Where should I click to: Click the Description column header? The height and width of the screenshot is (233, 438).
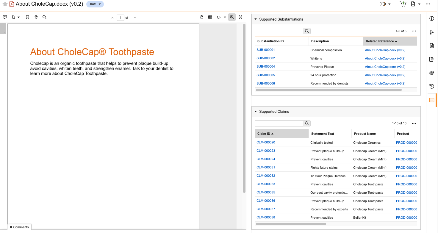coord(336,41)
